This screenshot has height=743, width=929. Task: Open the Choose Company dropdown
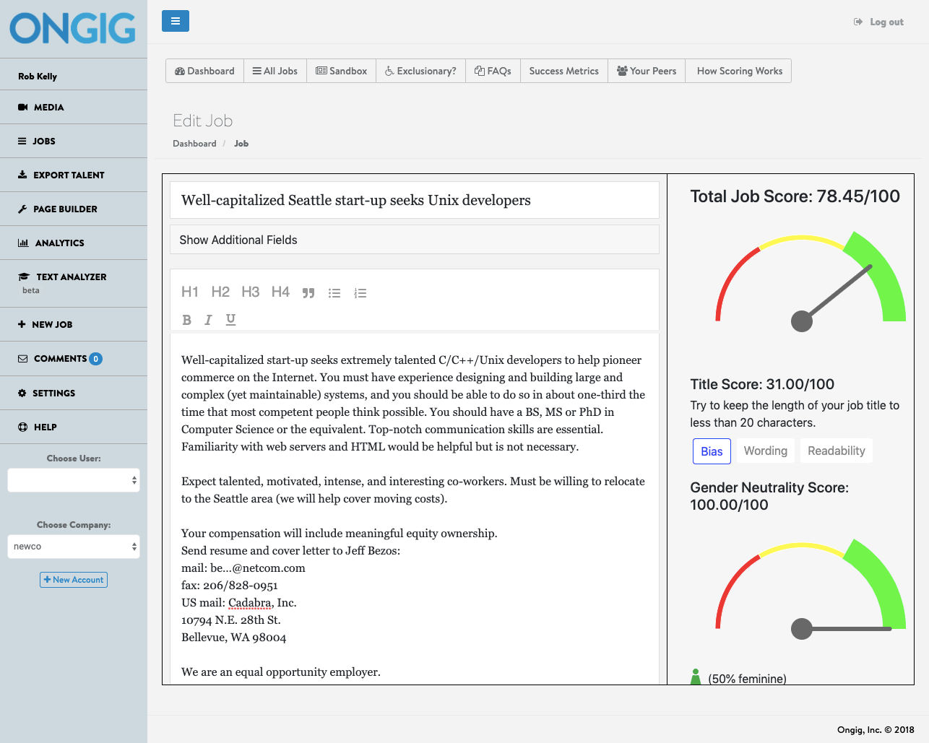73,547
